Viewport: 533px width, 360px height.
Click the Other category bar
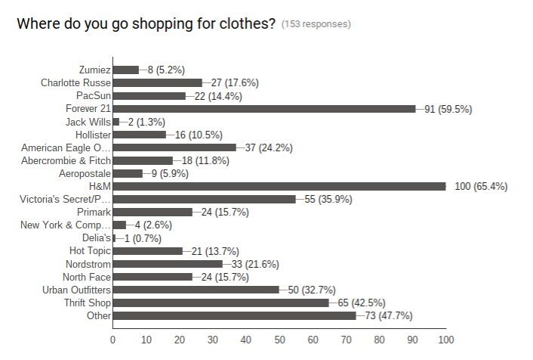coord(235,315)
